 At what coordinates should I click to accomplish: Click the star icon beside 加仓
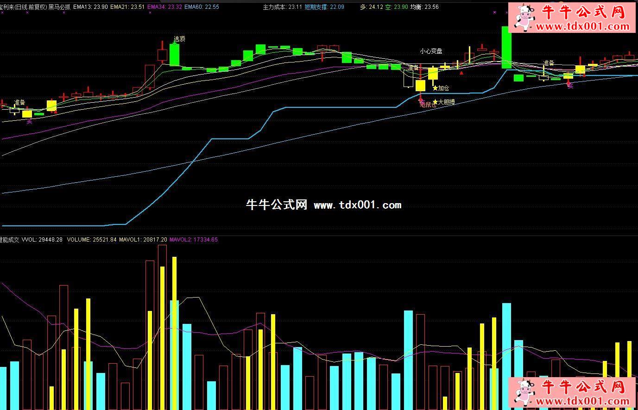(435, 88)
